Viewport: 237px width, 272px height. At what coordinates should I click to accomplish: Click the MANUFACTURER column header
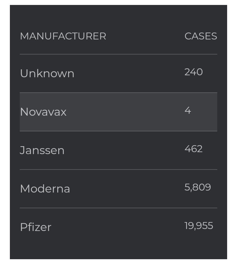coord(63,36)
